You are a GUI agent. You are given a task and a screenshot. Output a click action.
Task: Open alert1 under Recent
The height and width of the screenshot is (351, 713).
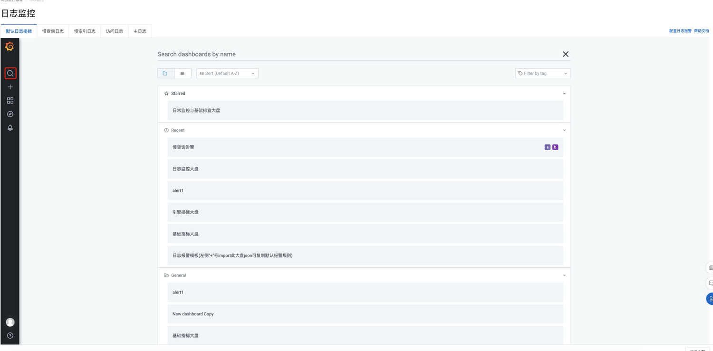(x=365, y=190)
